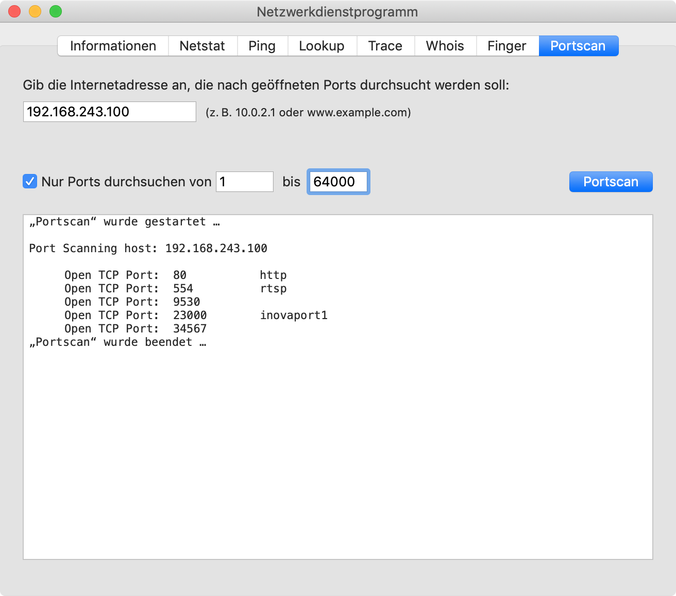676x596 pixels.
Task: Click the 'Open TCP Port: 9530' line
Action: [132, 302]
